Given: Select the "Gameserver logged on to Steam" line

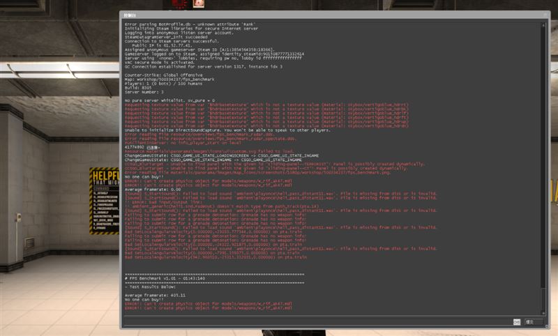Looking at the screenshot, I should click(x=214, y=54).
